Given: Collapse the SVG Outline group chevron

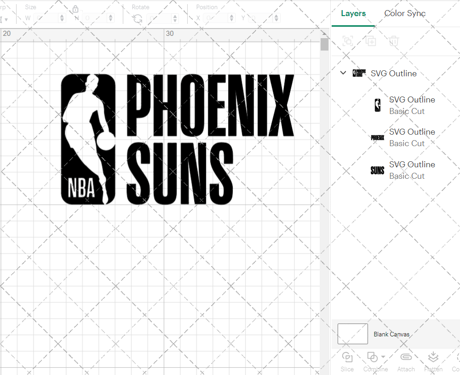Looking at the screenshot, I should point(343,73).
